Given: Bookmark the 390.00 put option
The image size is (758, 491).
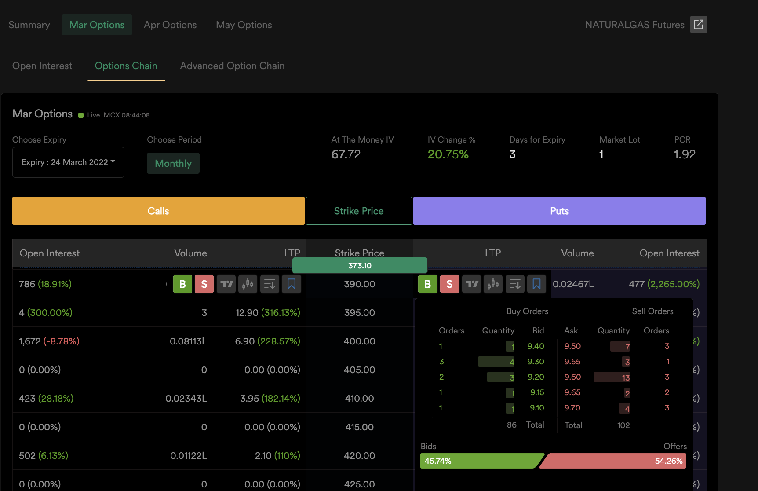Looking at the screenshot, I should point(536,284).
